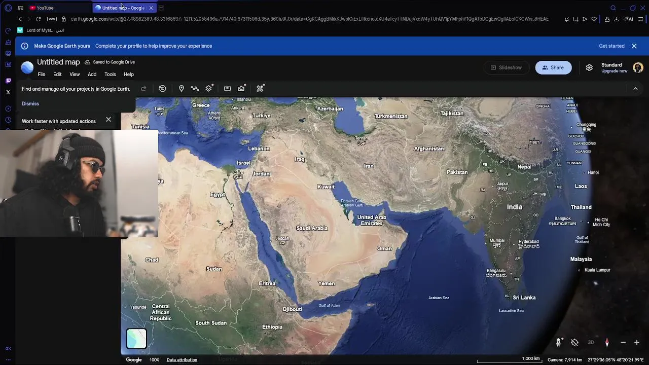Open the browser AI assistant button

click(629, 19)
